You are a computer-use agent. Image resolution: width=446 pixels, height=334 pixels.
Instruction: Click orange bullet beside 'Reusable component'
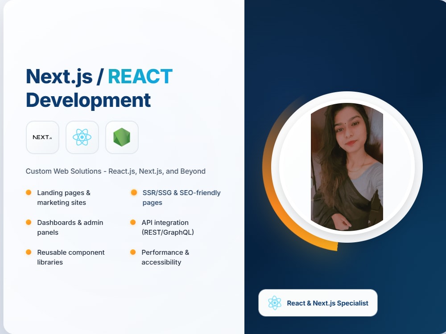(29, 252)
